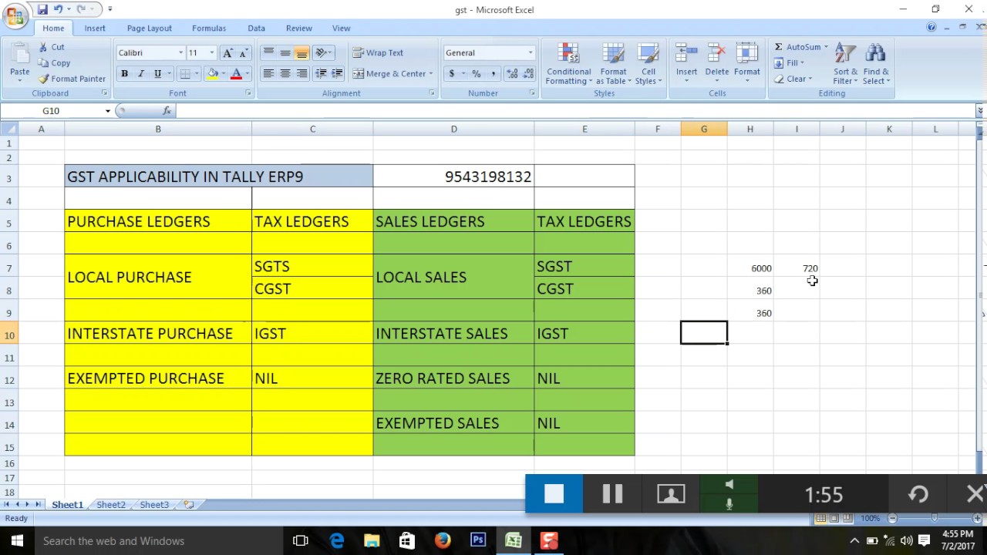Toggle italic formatting

click(140, 73)
